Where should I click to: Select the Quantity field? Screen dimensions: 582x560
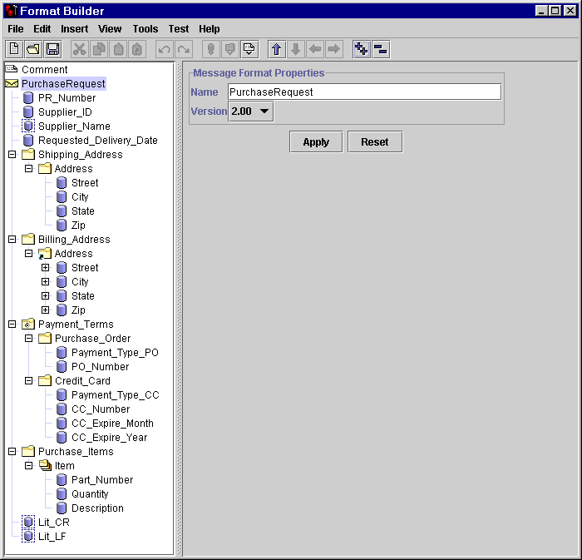pos(90,494)
